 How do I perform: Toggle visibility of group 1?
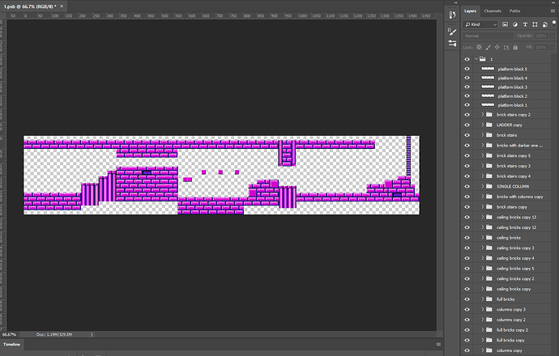click(x=467, y=59)
